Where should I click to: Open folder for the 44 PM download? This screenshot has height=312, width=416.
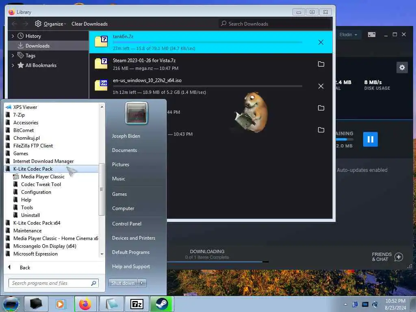tap(321, 108)
